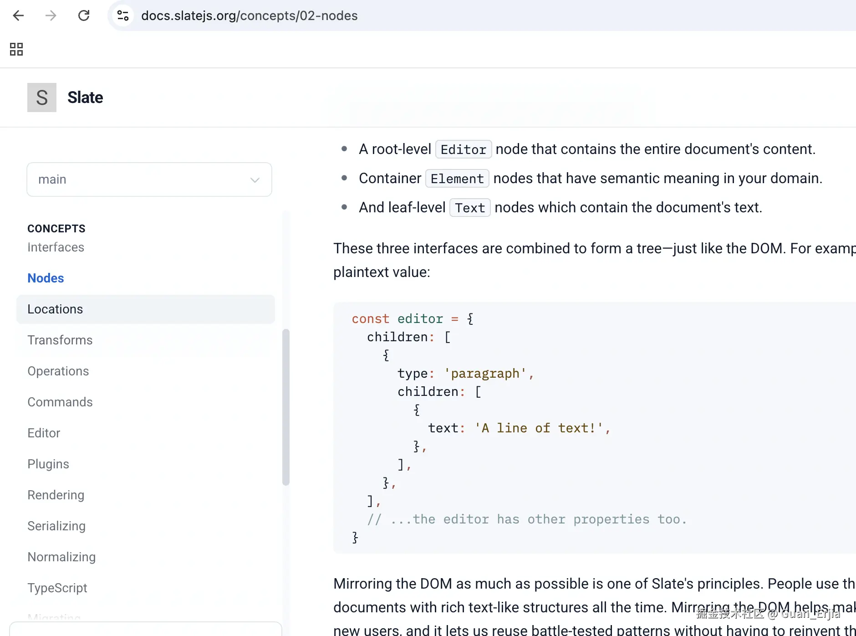Click the CONCEPTS section heading
The width and height of the screenshot is (856, 636).
(x=56, y=229)
